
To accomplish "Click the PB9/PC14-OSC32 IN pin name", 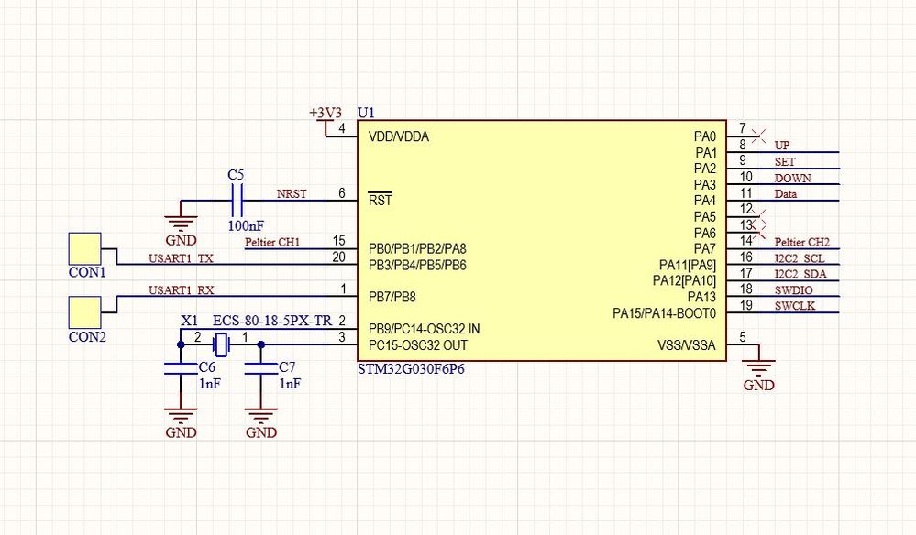I will 425,329.
